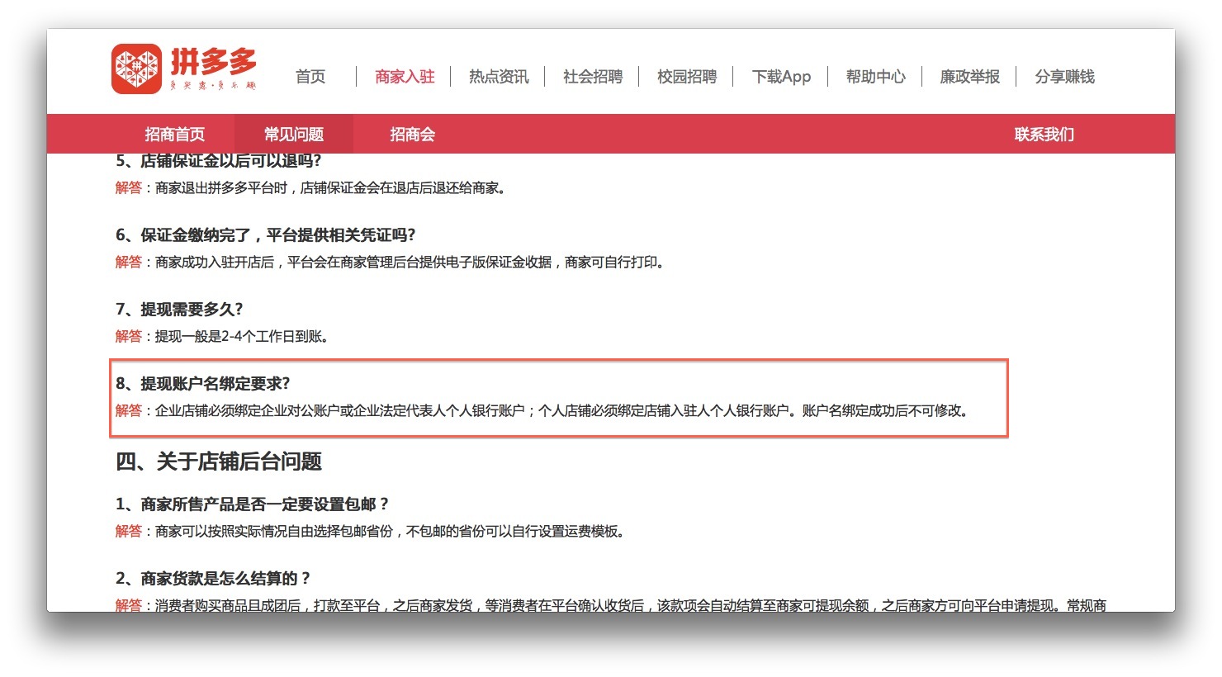Click 联系我们 in the red bar
This screenshot has width=1222, height=677.
(1044, 135)
